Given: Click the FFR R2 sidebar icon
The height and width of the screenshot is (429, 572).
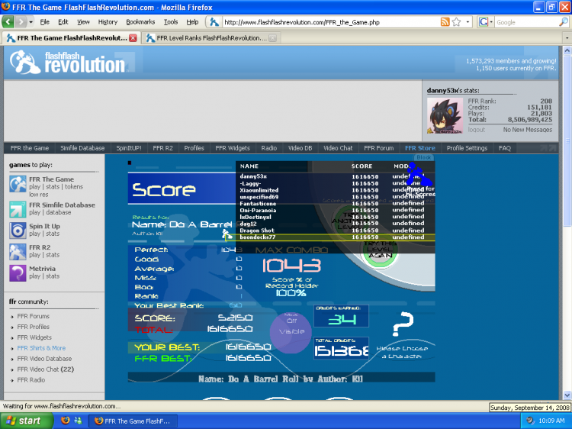Looking at the screenshot, I should coord(18,252).
